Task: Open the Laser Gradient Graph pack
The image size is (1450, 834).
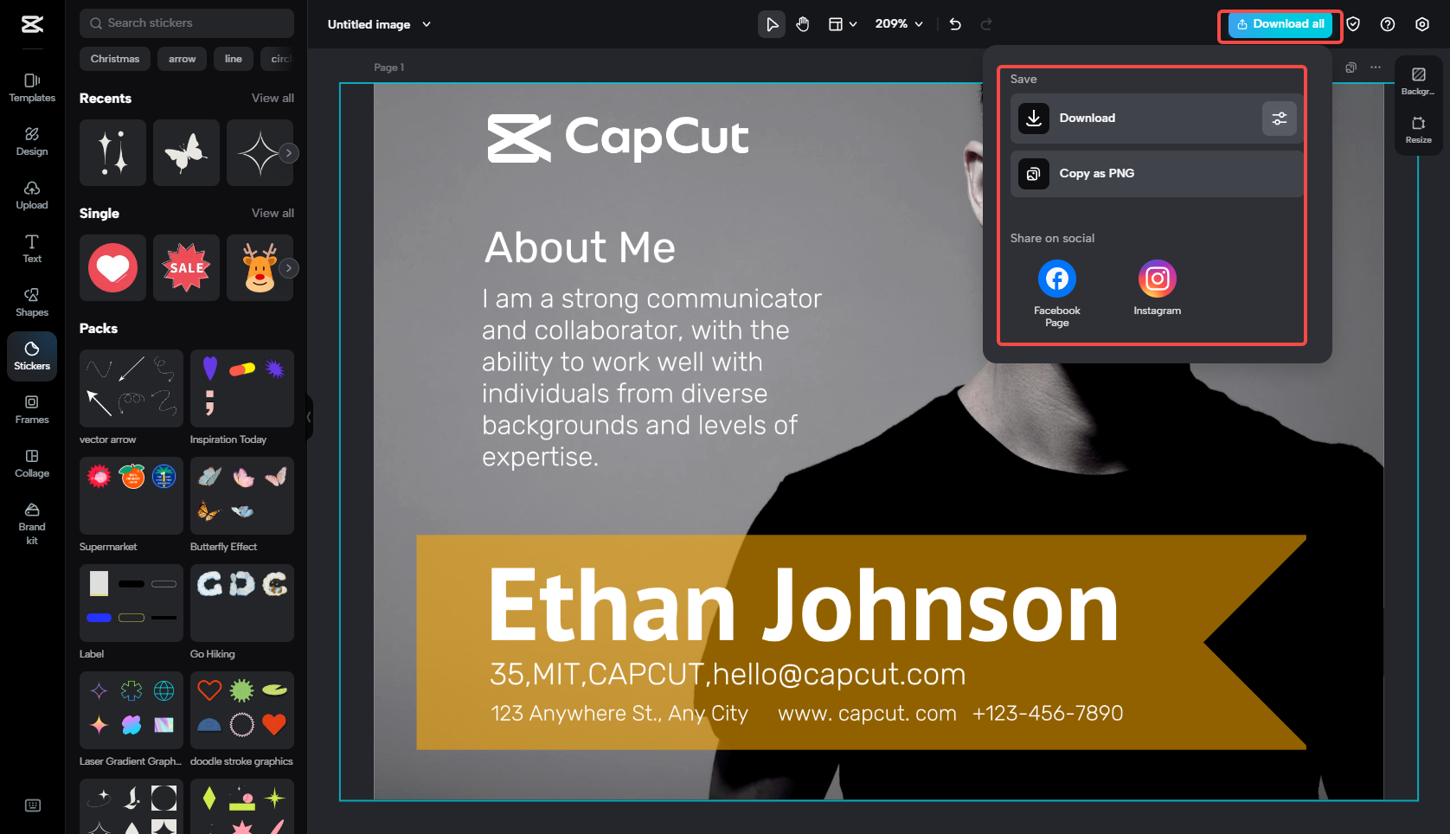Action: (132, 710)
